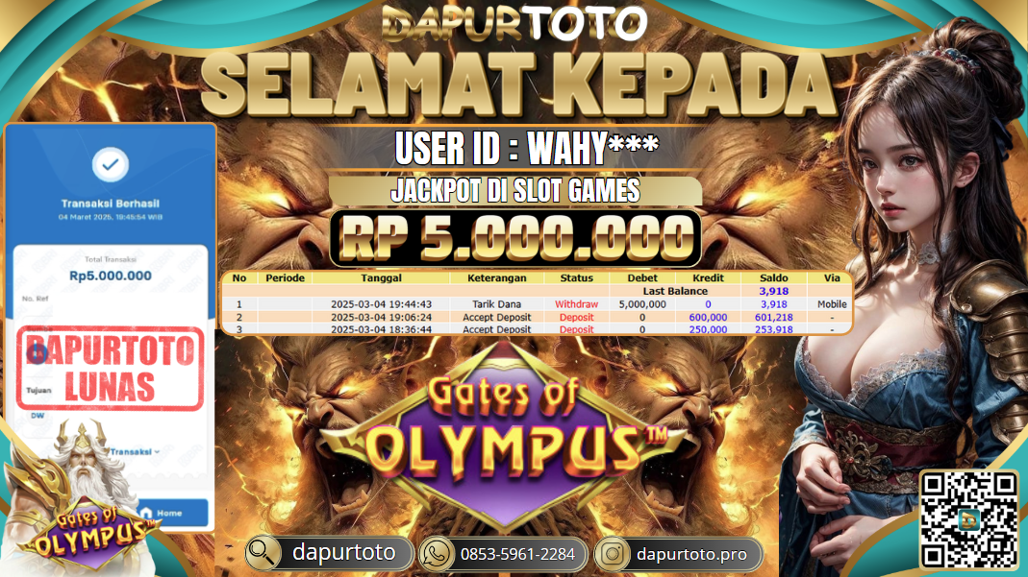Click the QR code in the corner
This screenshot has height=577, width=1028.
(x=968, y=518)
